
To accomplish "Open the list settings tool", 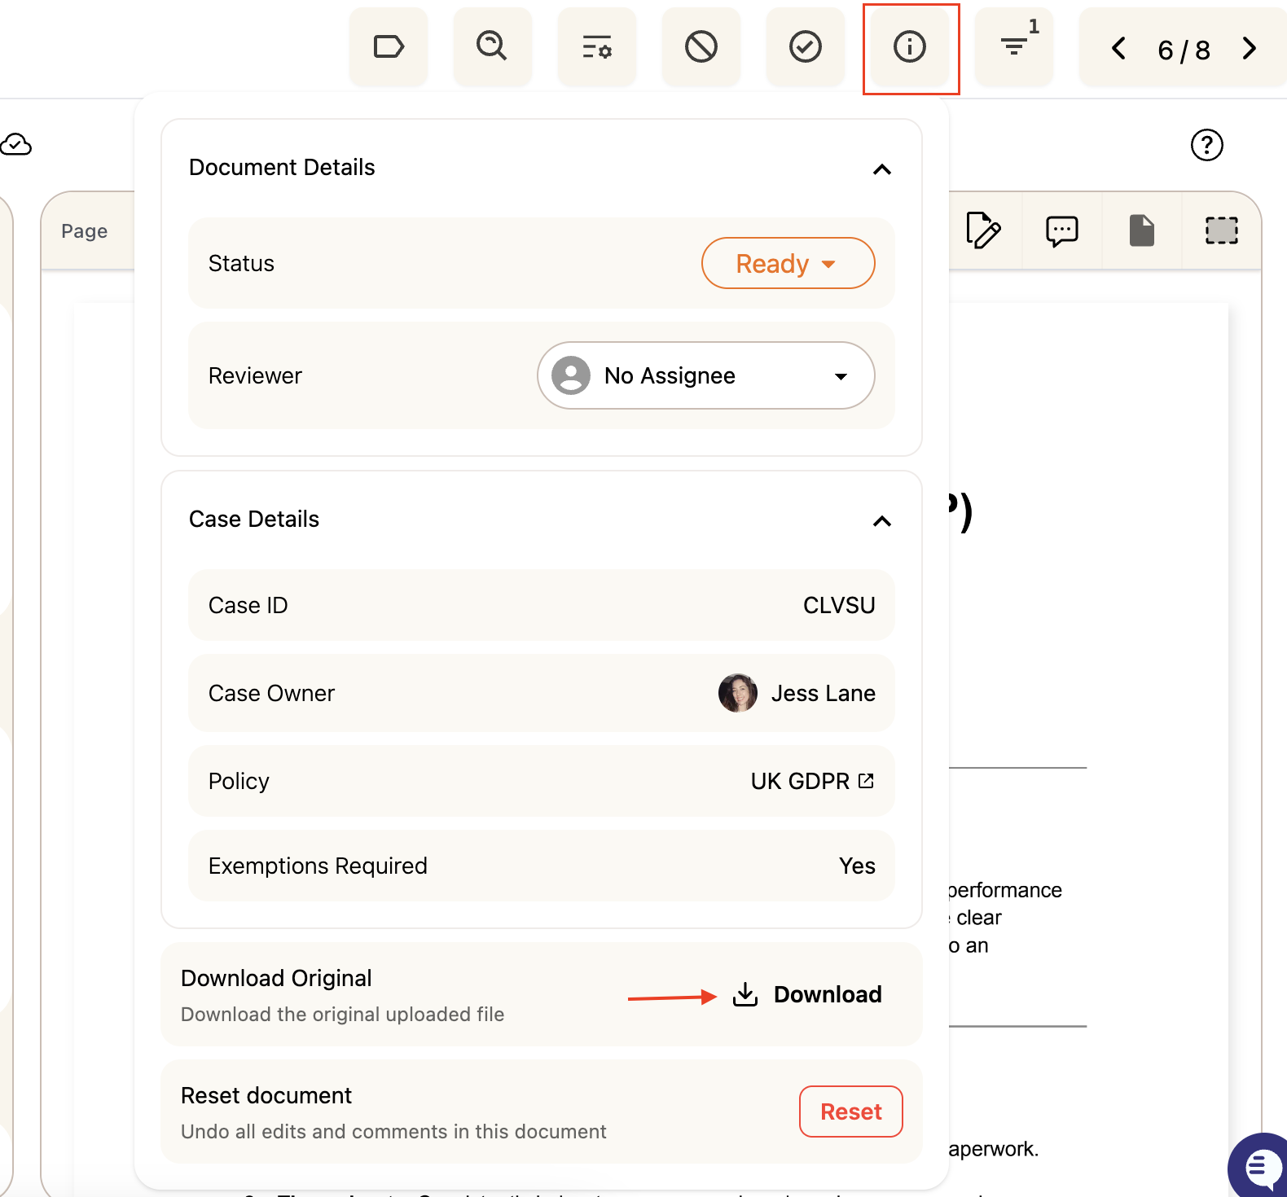I will 597,46.
